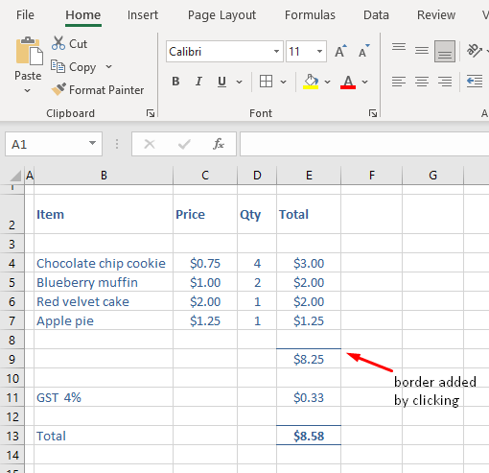This screenshot has width=489, height=473.
Task: Select the Apple pie cell
Action: pos(104,320)
